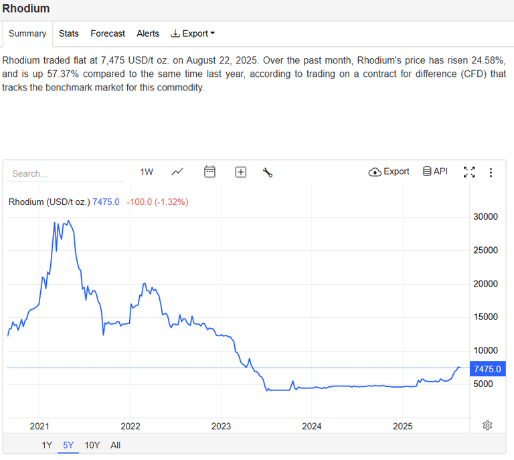Open the calendar date range picker

pyautogui.click(x=209, y=172)
